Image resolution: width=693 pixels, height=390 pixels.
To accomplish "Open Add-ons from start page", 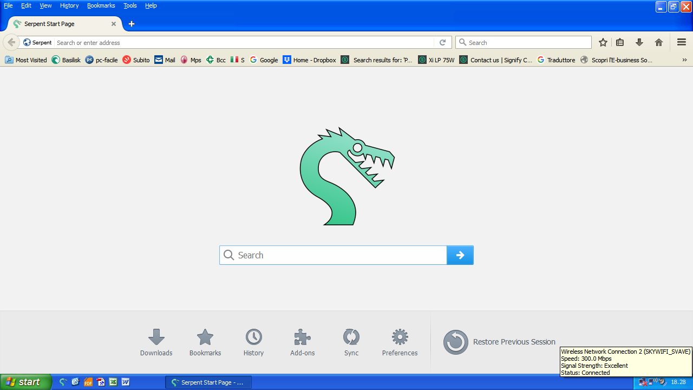I will 303,342.
